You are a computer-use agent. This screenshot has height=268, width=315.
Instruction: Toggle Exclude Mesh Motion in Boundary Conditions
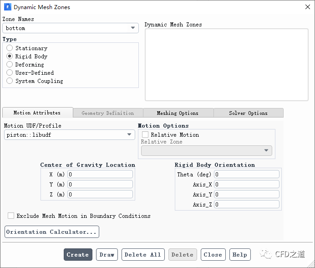(x=11, y=216)
